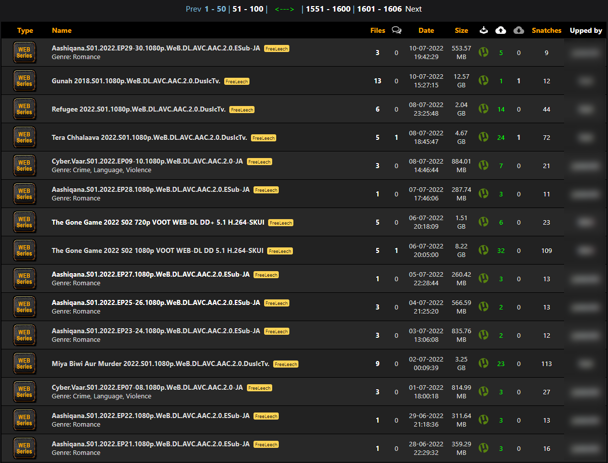Open page 1601 - 1606
Viewport: 608px width, 463px height.
pyautogui.click(x=379, y=9)
